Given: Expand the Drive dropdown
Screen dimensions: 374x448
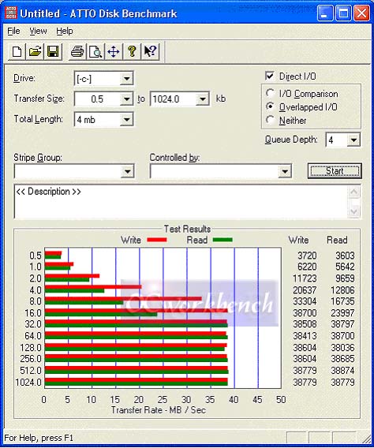Looking at the screenshot, I should click(126, 78).
